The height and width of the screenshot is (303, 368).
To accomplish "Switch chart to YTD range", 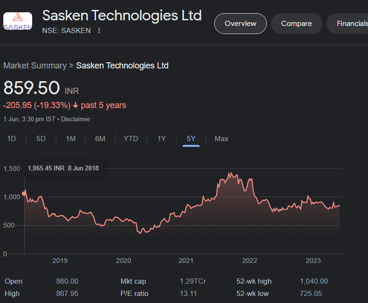I will [x=131, y=139].
